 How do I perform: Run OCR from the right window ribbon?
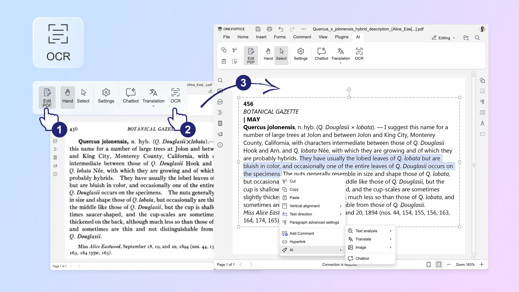[x=359, y=54]
